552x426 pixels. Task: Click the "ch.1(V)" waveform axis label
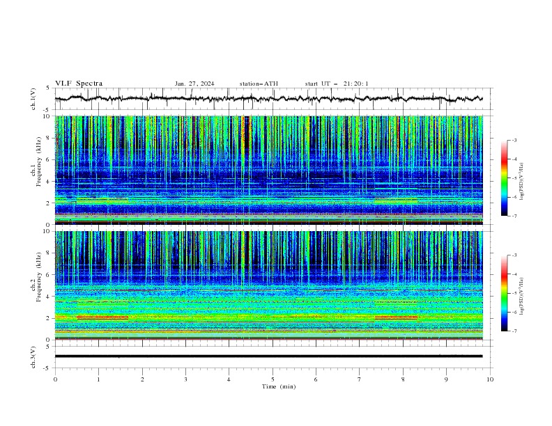tap(33, 99)
